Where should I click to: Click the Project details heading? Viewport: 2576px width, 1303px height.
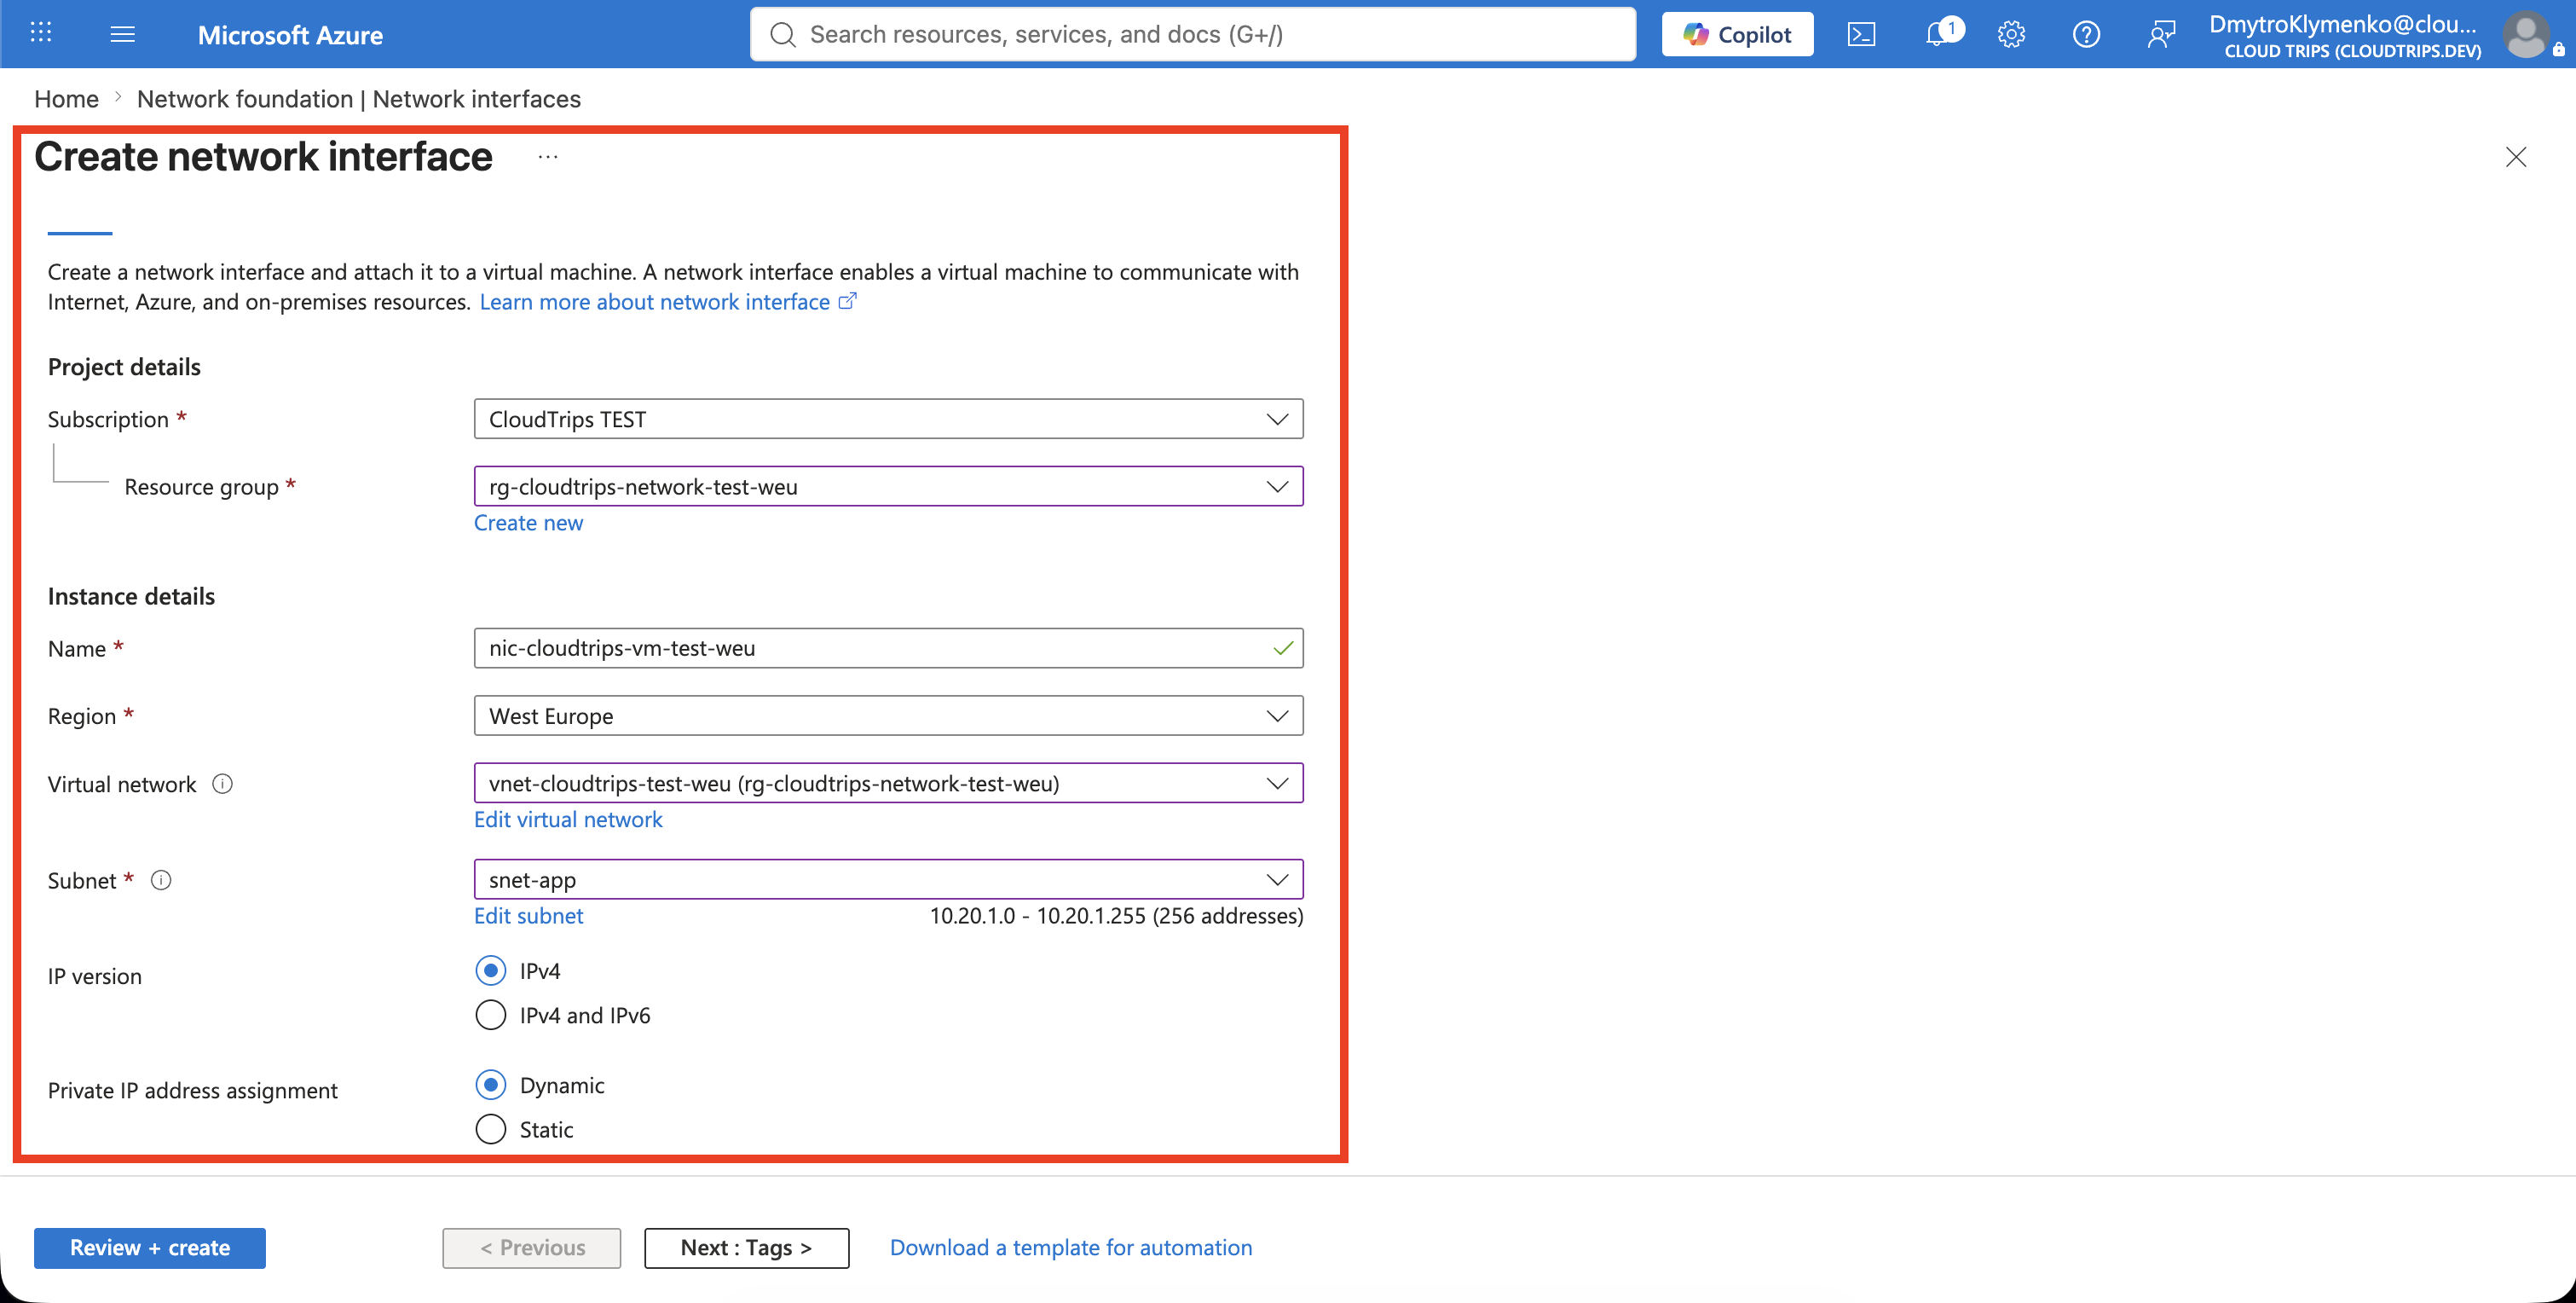[x=124, y=367]
